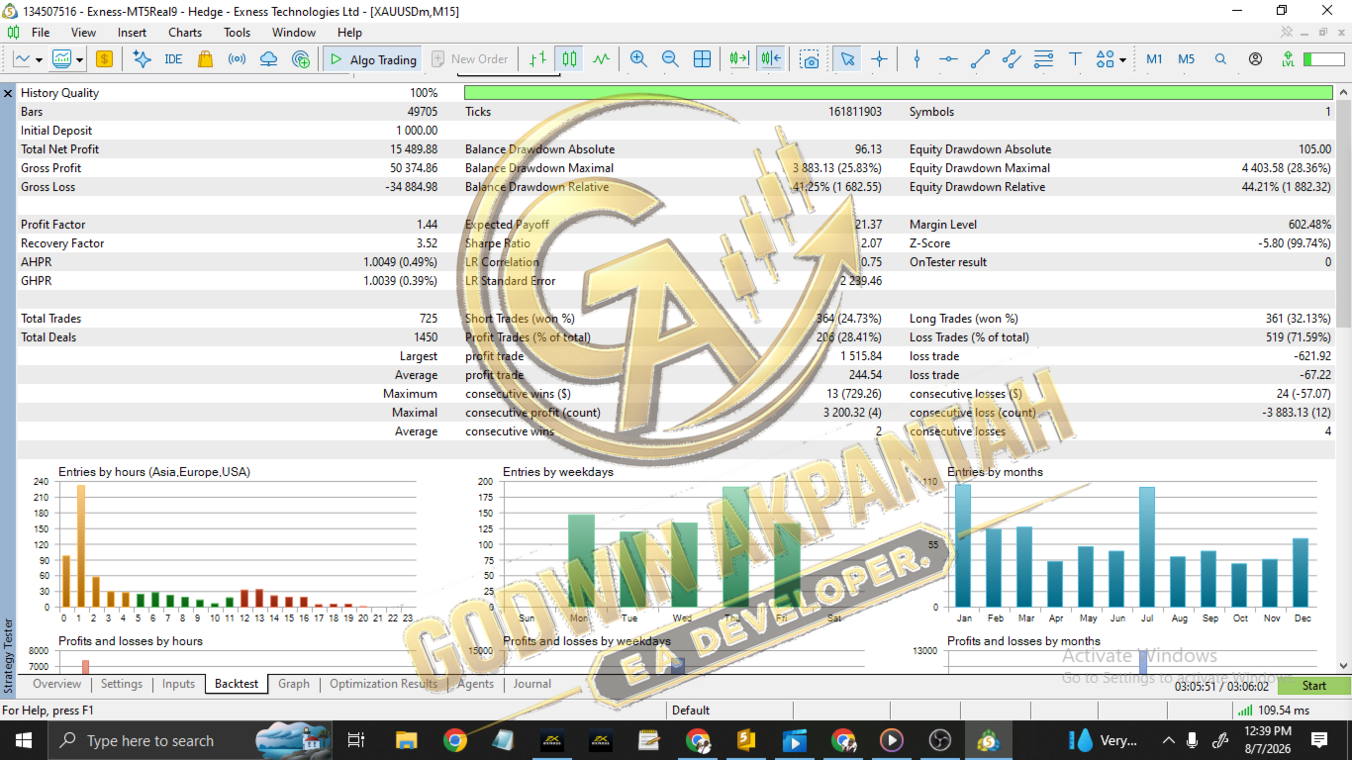The image size is (1352, 760).
Task: Toggle the Algo Trading button
Action: coord(372,59)
